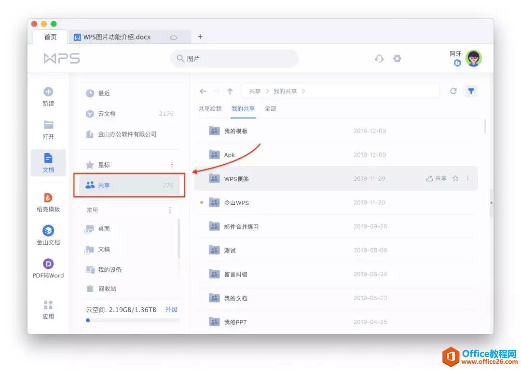This screenshot has height=370, width=521.
Task: Refresh the file list
Action: [453, 91]
